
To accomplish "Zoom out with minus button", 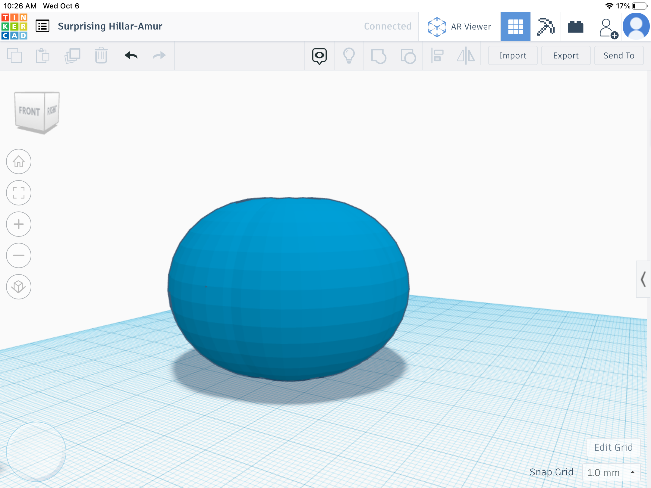I will coord(19,255).
